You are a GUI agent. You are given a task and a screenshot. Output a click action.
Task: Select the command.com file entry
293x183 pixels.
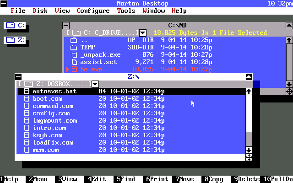53,106
